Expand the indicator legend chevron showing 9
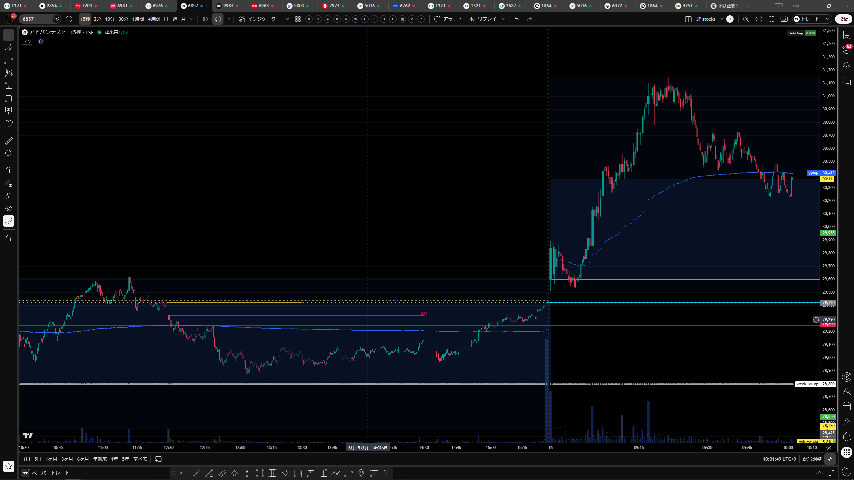This screenshot has width=854, height=480. [x=27, y=41]
